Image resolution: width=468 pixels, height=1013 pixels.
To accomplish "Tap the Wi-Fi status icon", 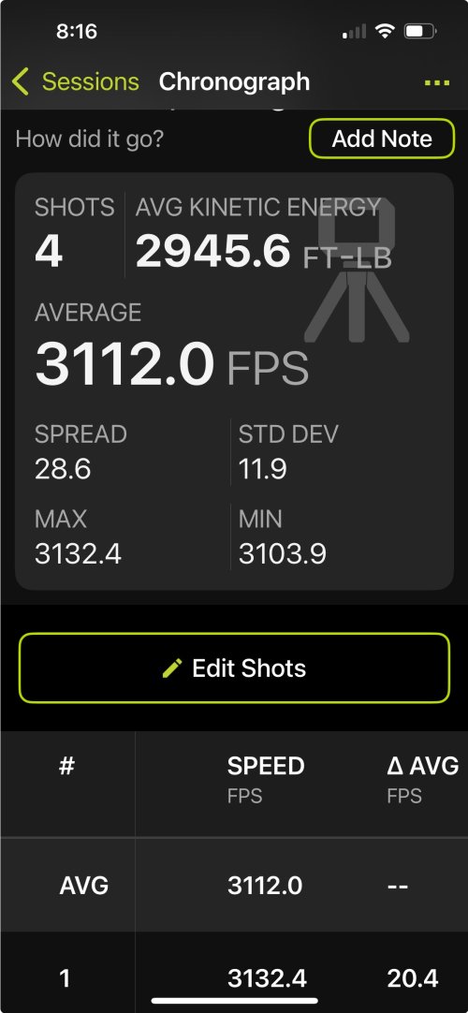I will click(x=386, y=30).
